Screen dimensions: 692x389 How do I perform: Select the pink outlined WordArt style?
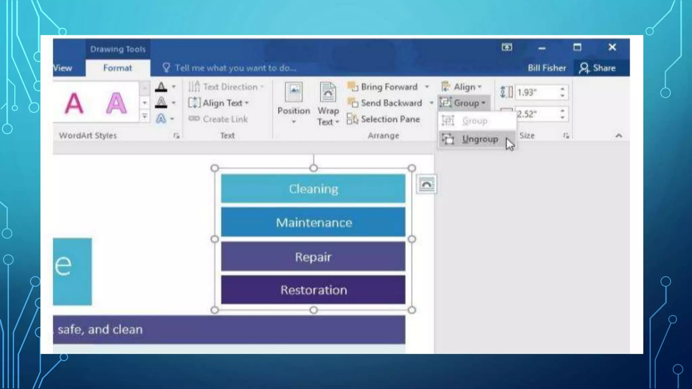coord(117,103)
